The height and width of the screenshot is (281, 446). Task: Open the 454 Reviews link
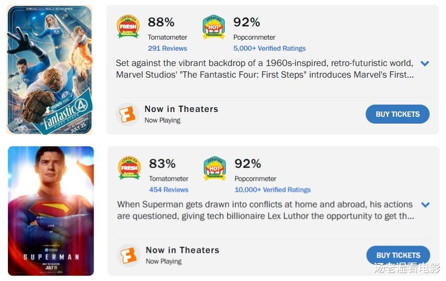coord(169,190)
